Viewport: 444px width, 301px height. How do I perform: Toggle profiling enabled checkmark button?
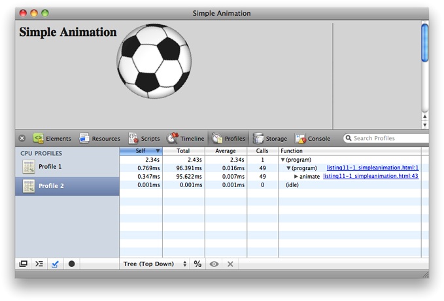56,264
